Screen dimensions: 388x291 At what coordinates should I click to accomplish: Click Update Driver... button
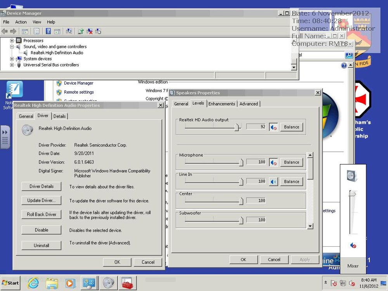pyautogui.click(x=42, y=201)
